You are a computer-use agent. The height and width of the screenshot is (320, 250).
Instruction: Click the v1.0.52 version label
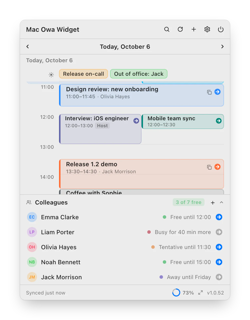click(215, 293)
